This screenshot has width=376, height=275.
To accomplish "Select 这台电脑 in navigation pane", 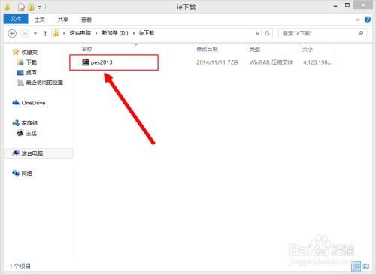I will point(32,153).
